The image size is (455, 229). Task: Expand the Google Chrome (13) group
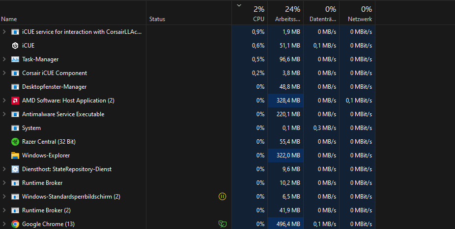pos(4,224)
